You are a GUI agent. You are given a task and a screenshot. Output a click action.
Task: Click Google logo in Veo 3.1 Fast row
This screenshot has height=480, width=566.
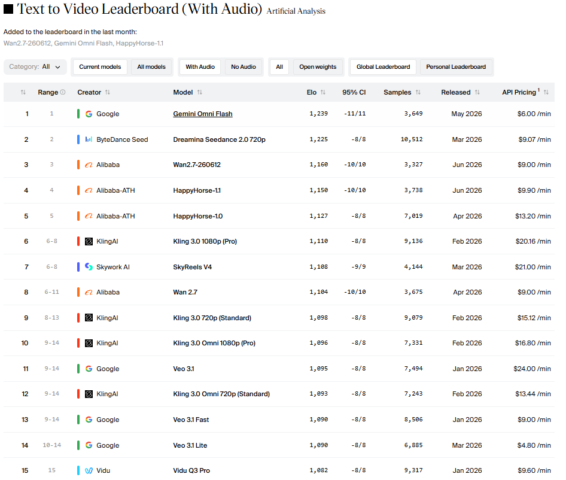pyautogui.click(x=89, y=420)
